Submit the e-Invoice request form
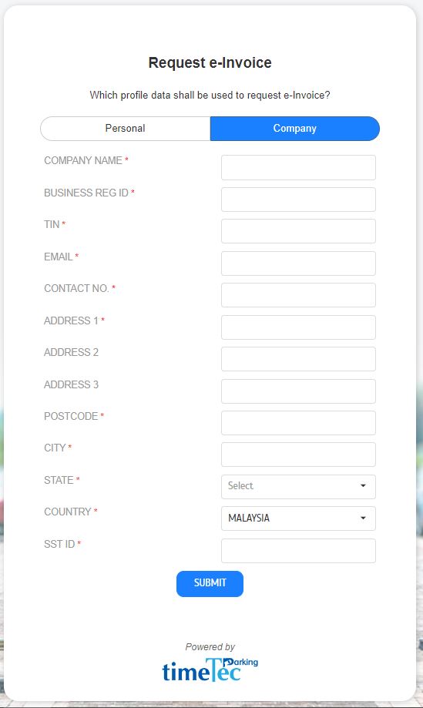The image size is (423, 708). pyautogui.click(x=210, y=583)
